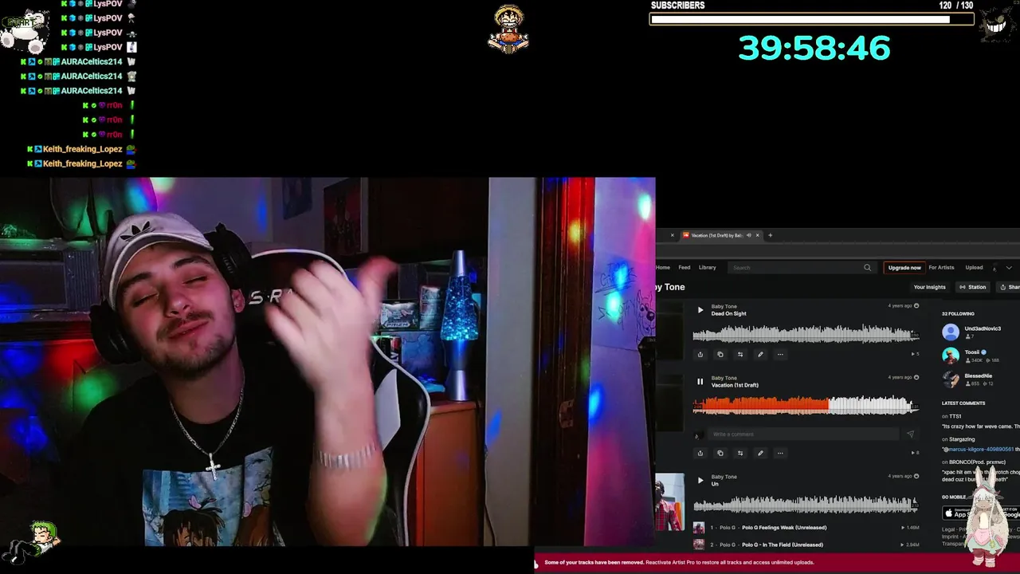Copy link icon under Vacation (1st Draft)
This screenshot has width=1020, height=574.
[720, 453]
